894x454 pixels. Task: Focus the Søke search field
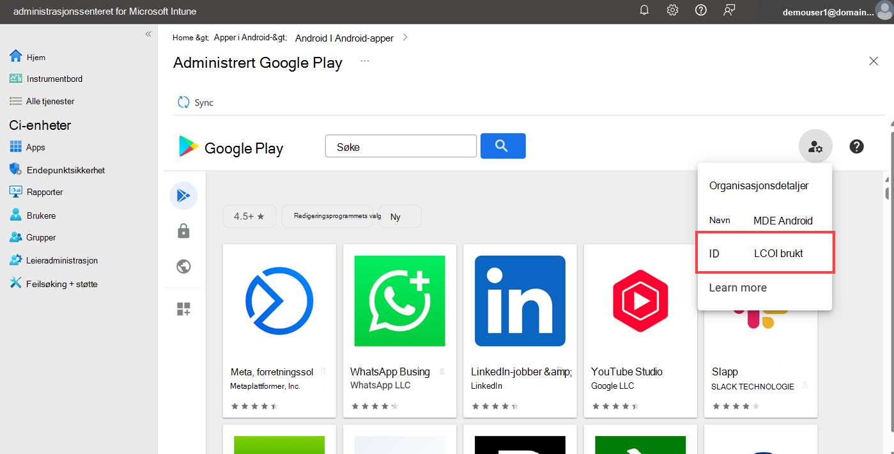click(x=401, y=146)
